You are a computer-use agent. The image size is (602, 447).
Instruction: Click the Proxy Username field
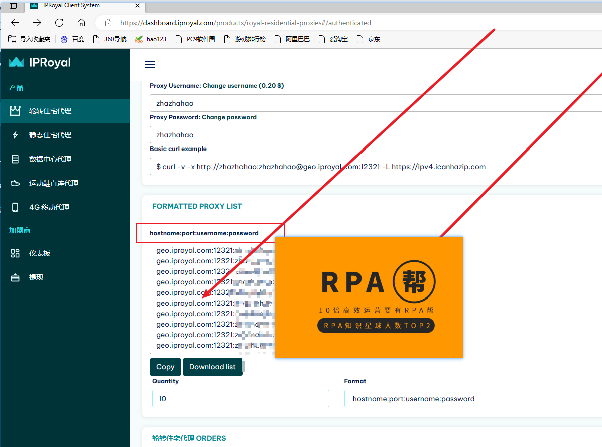376,103
